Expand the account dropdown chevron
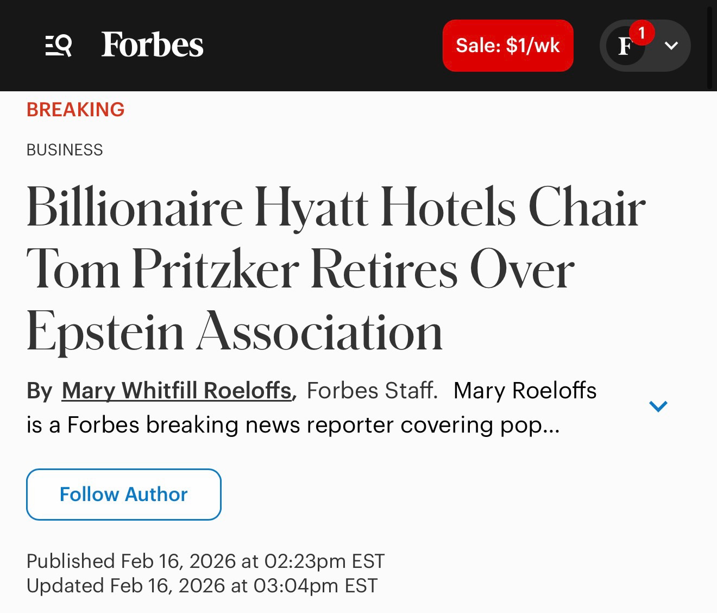Image resolution: width=717 pixels, height=613 pixels. [671, 46]
